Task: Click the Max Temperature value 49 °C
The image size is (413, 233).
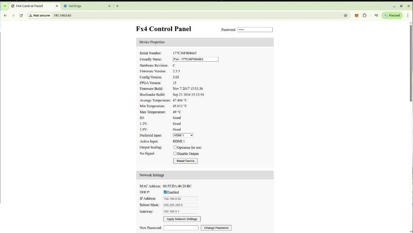Action: [177, 112]
